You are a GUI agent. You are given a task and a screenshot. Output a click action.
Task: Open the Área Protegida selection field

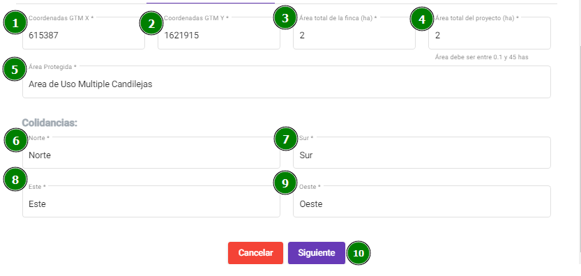click(287, 82)
